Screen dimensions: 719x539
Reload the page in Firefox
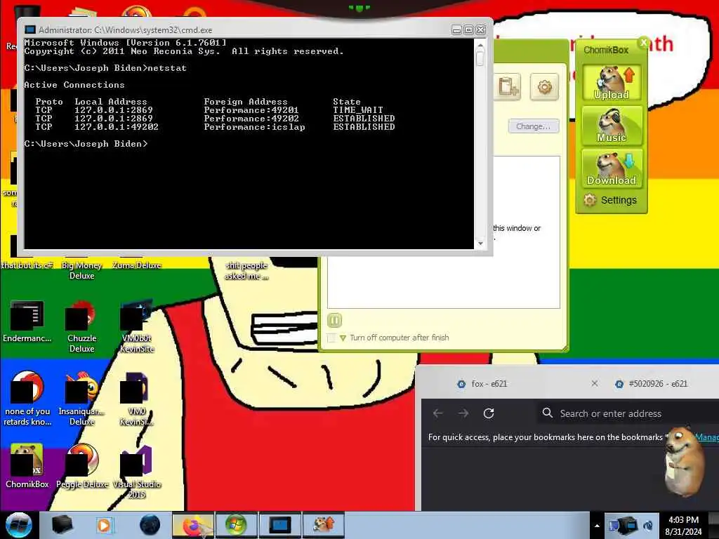point(489,413)
